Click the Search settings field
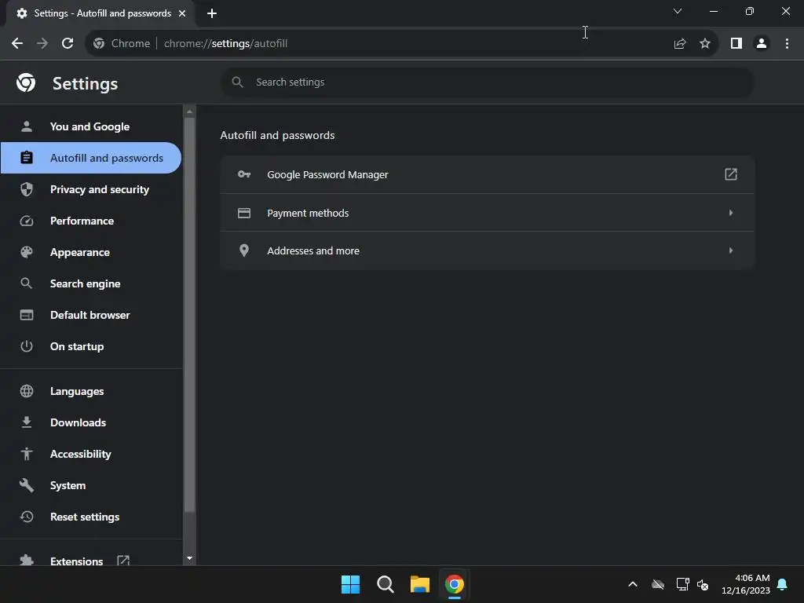 [x=487, y=82]
